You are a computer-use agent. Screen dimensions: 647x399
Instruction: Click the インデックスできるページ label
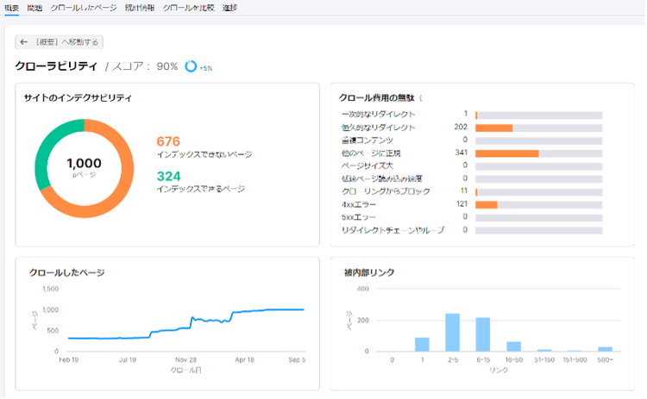tap(201, 190)
